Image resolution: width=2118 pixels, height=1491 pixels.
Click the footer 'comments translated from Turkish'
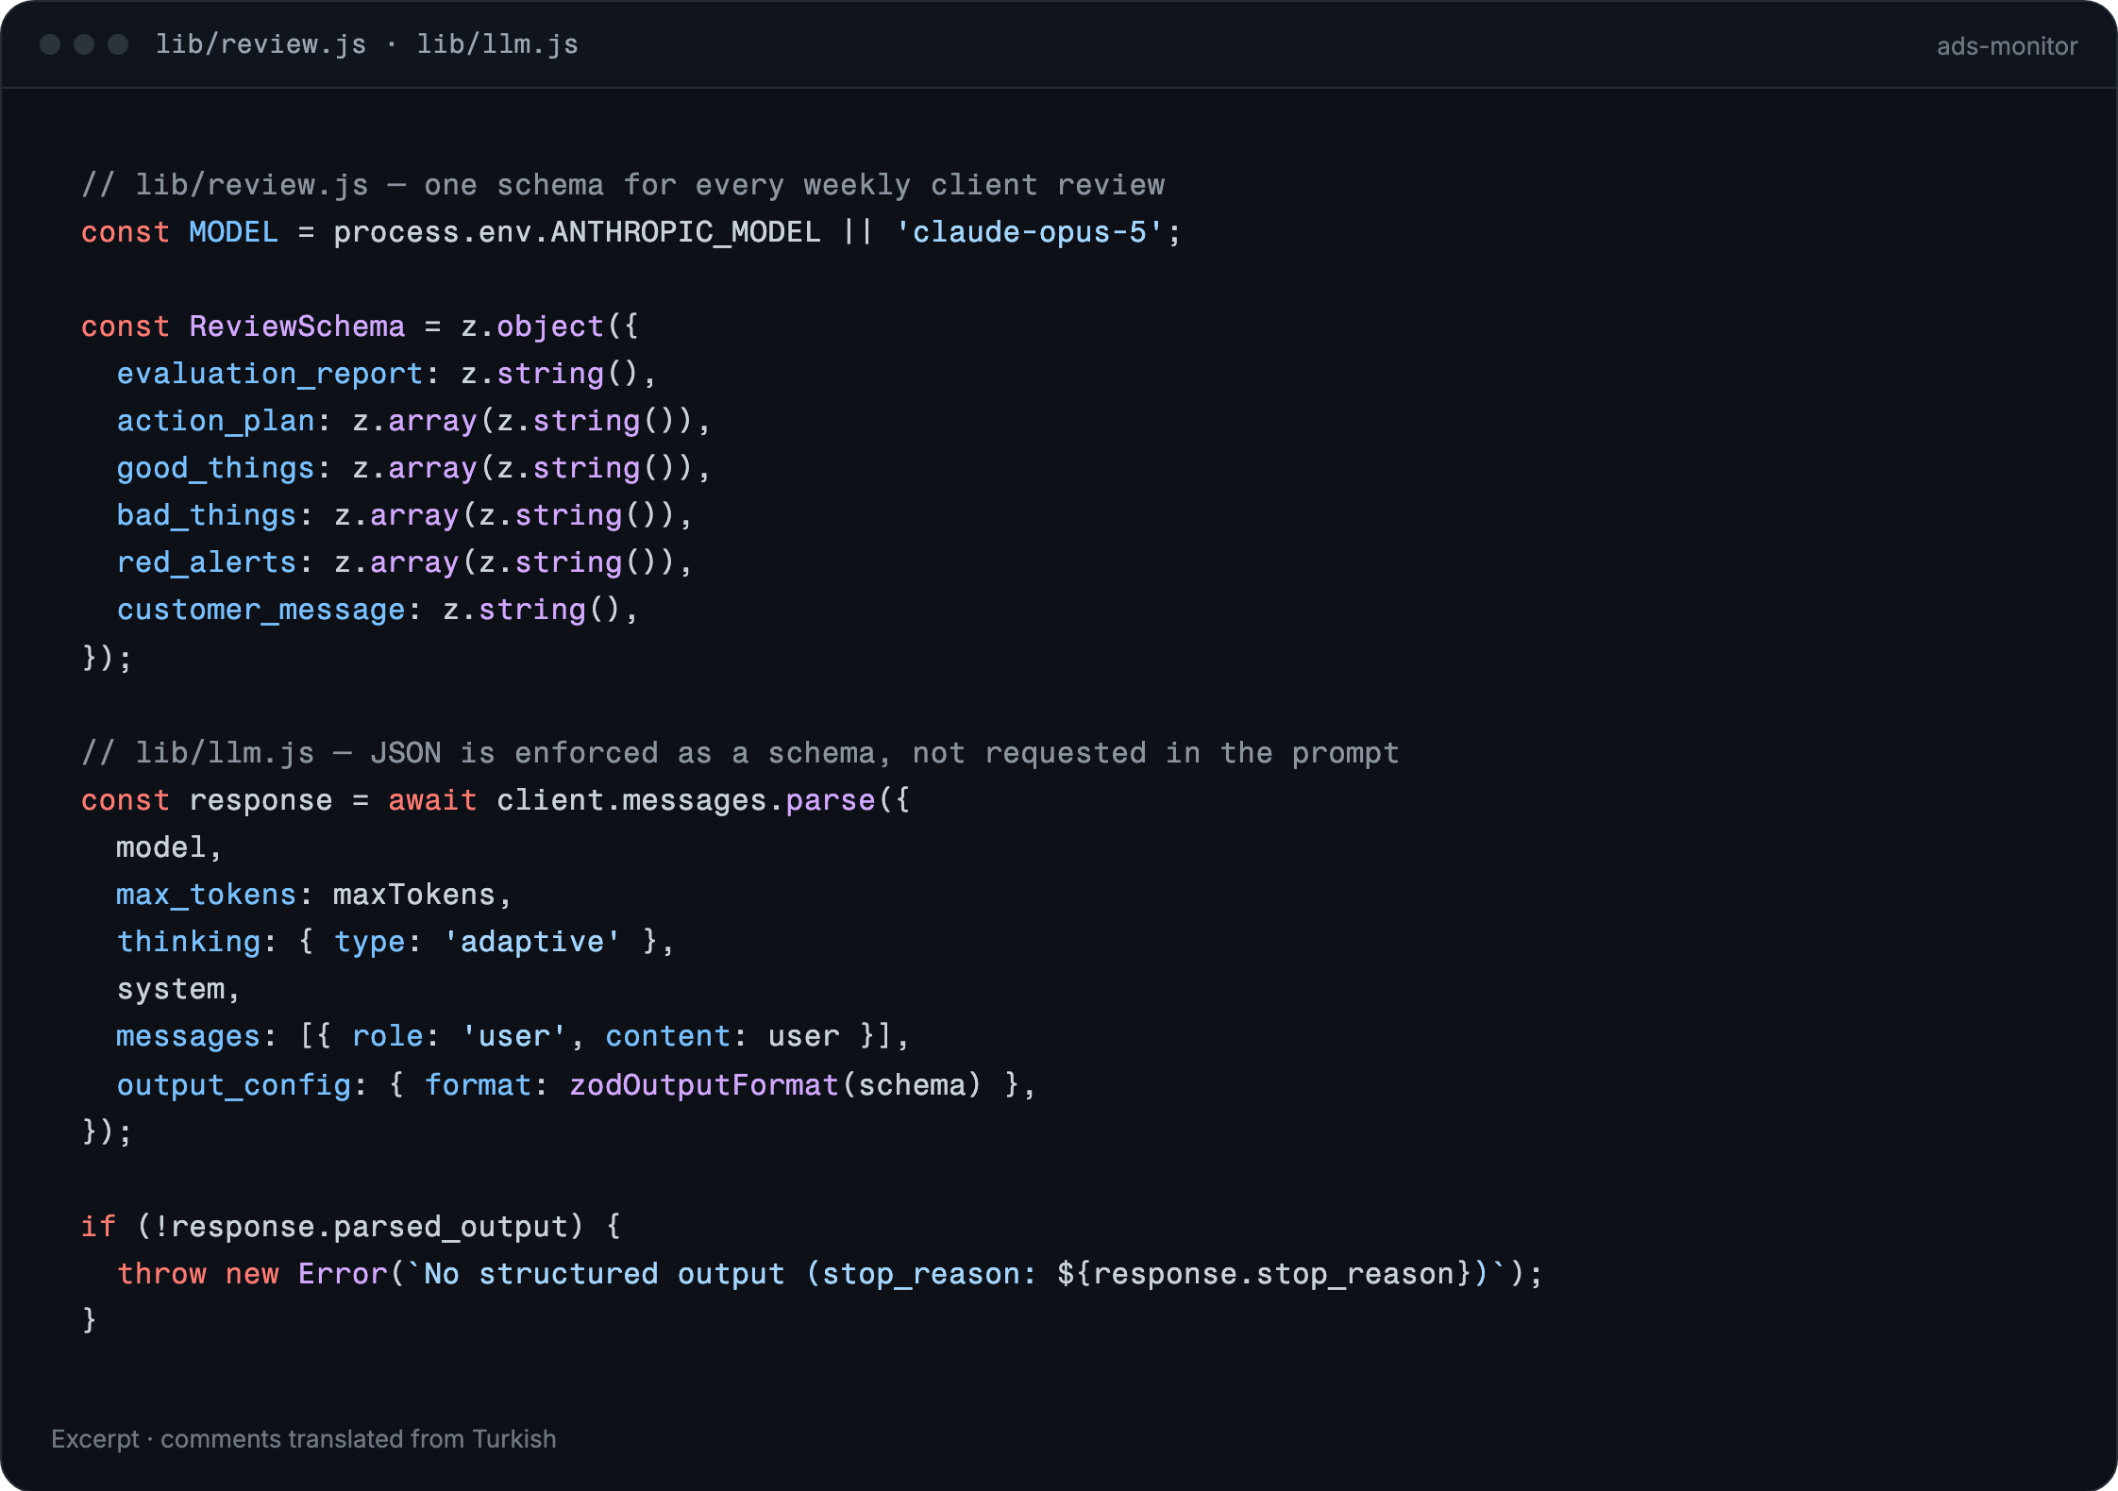point(359,1439)
